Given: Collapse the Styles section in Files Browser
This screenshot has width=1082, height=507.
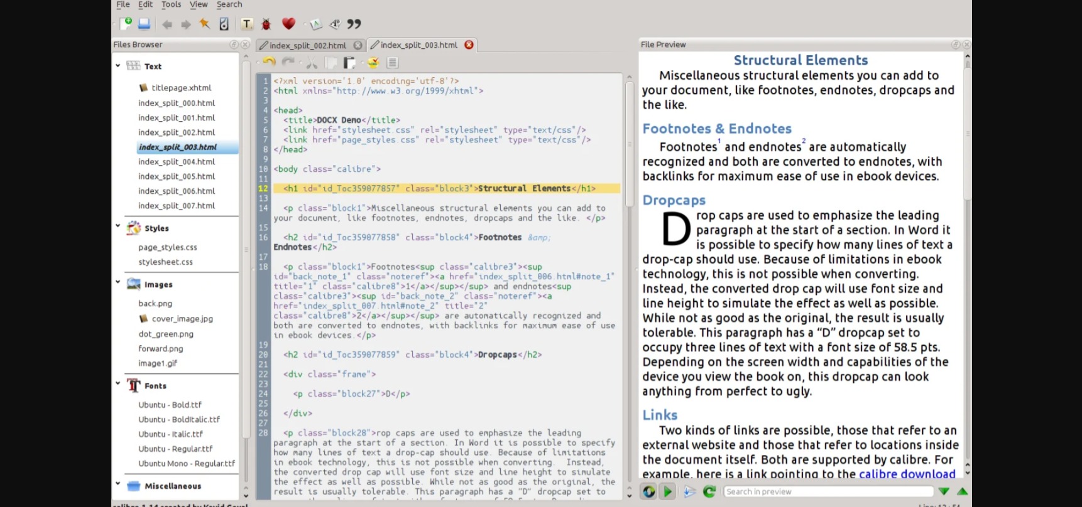Looking at the screenshot, I should coord(118,226).
